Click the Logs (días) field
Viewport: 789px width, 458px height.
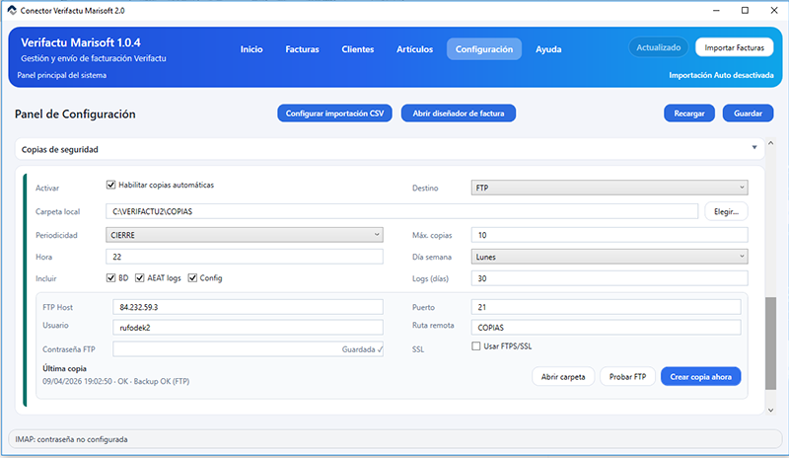pos(610,278)
